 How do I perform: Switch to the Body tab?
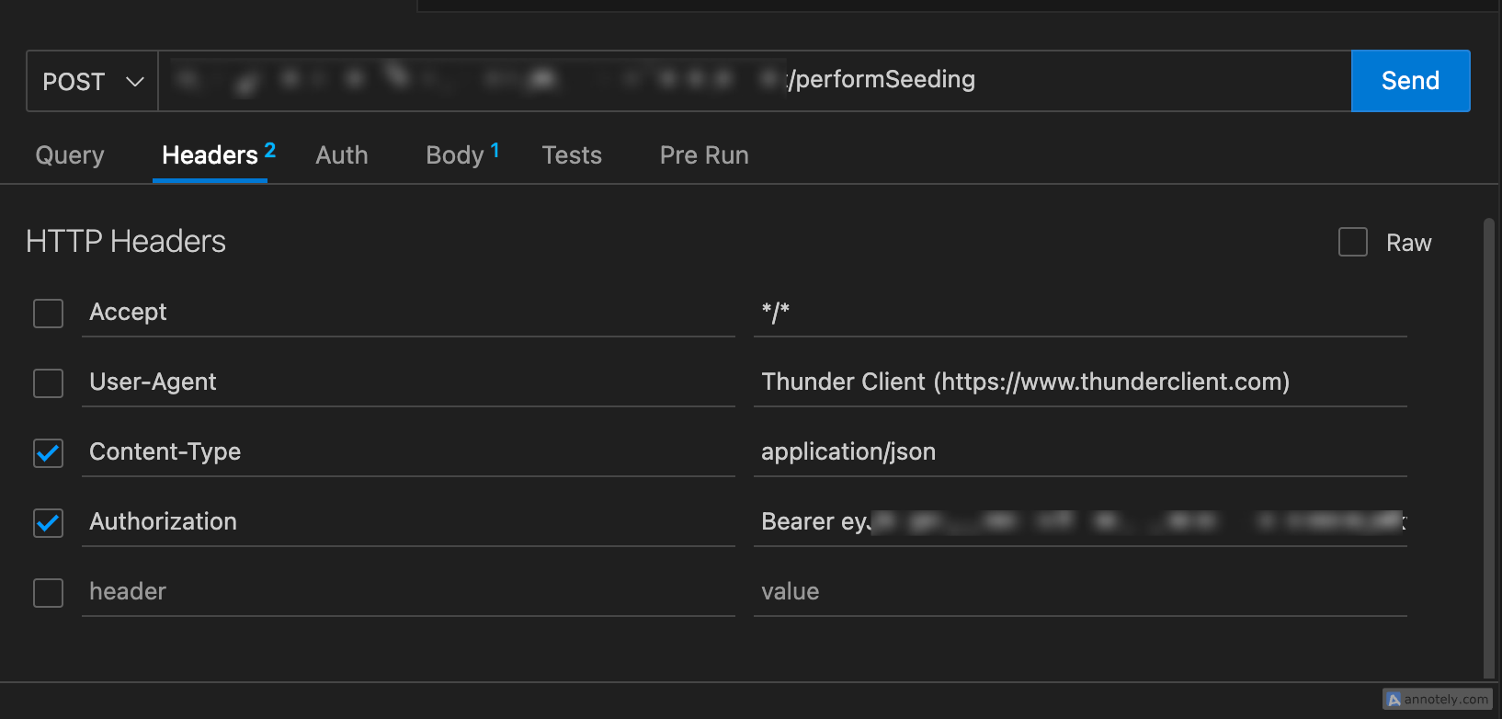click(x=455, y=155)
